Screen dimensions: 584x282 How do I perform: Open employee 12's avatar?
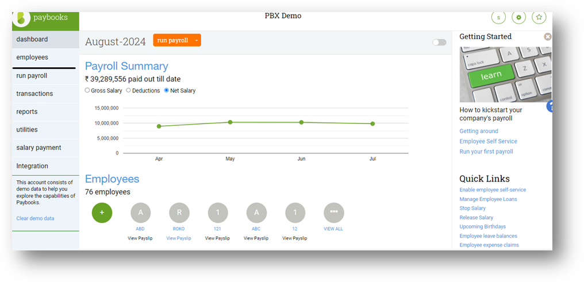click(295, 213)
